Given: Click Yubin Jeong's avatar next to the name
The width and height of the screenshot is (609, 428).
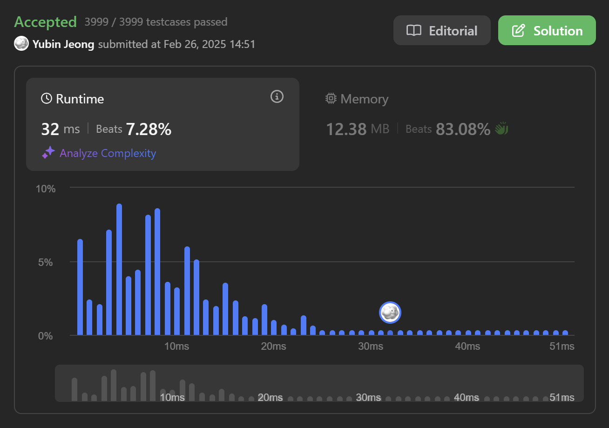Looking at the screenshot, I should pos(21,44).
